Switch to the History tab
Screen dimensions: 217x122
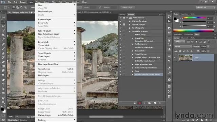tap(122, 14)
